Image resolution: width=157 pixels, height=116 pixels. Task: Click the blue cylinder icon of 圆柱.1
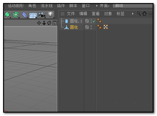click(67, 21)
